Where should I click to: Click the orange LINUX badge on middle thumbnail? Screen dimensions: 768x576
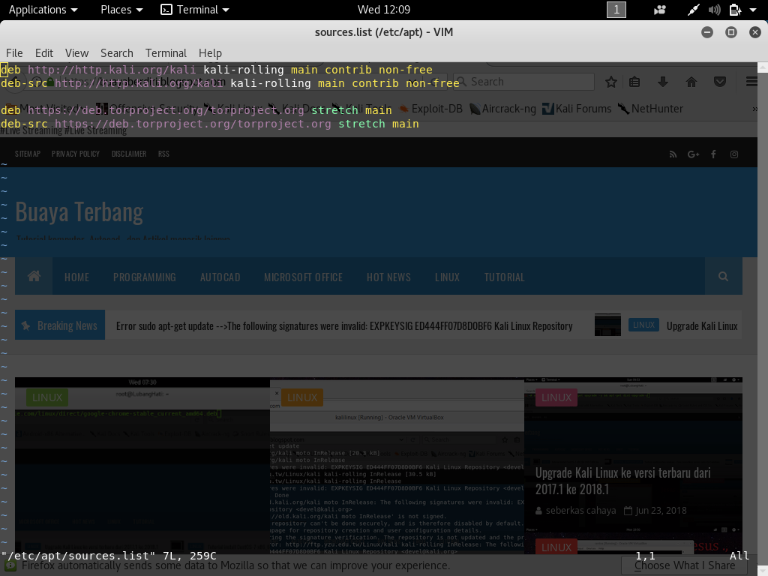pyautogui.click(x=302, y=397)
